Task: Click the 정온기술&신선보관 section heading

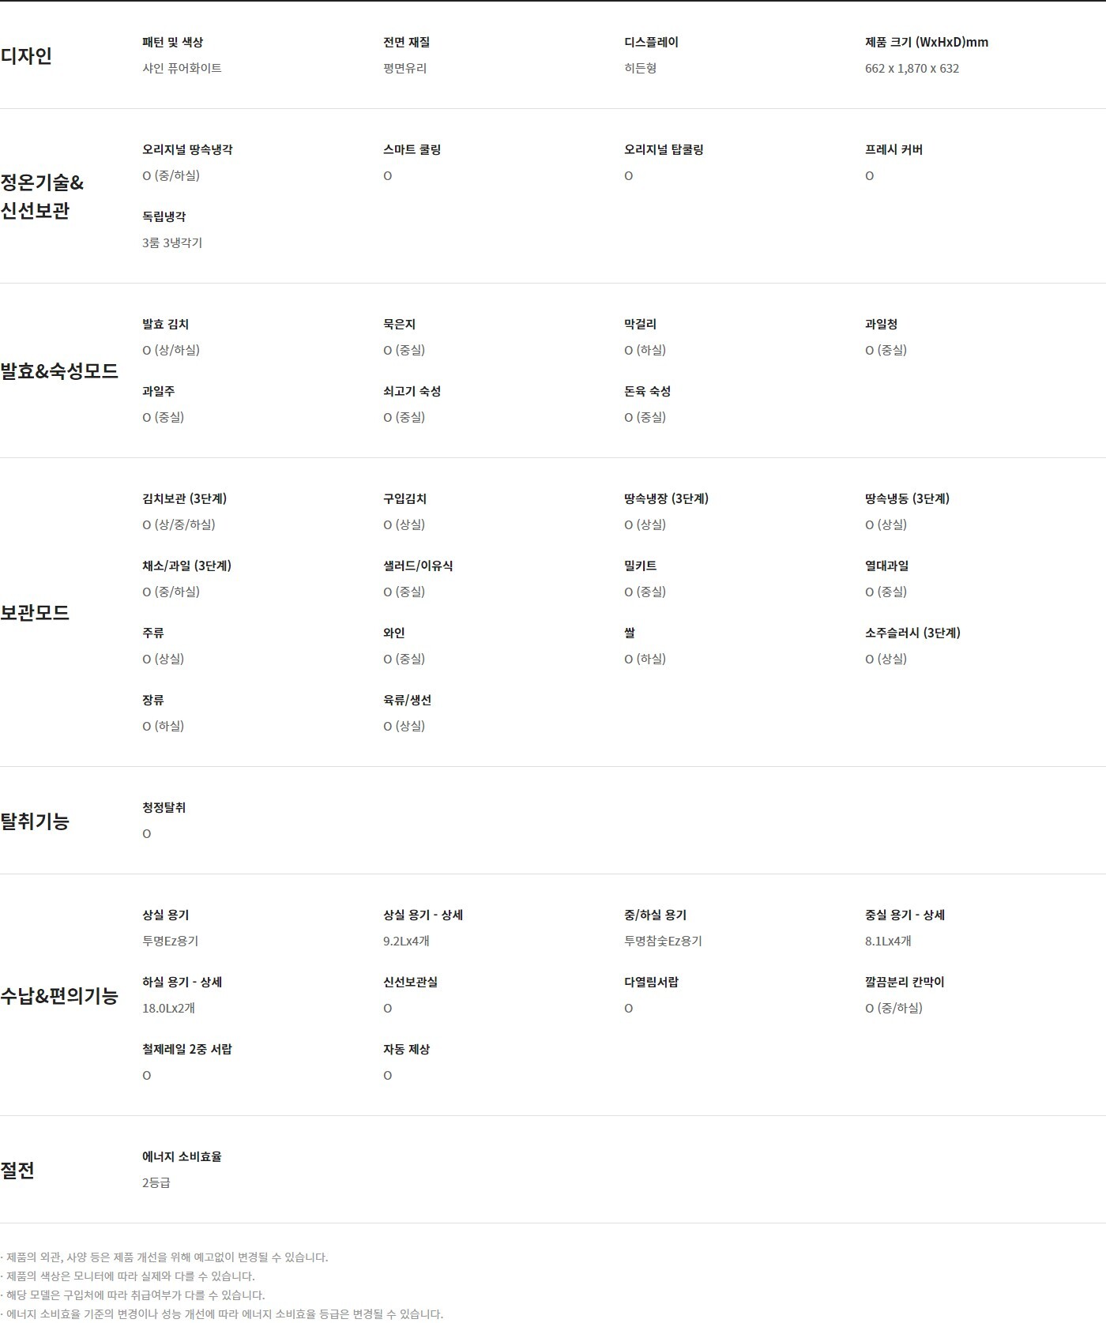Action: [x=42, y=197]
